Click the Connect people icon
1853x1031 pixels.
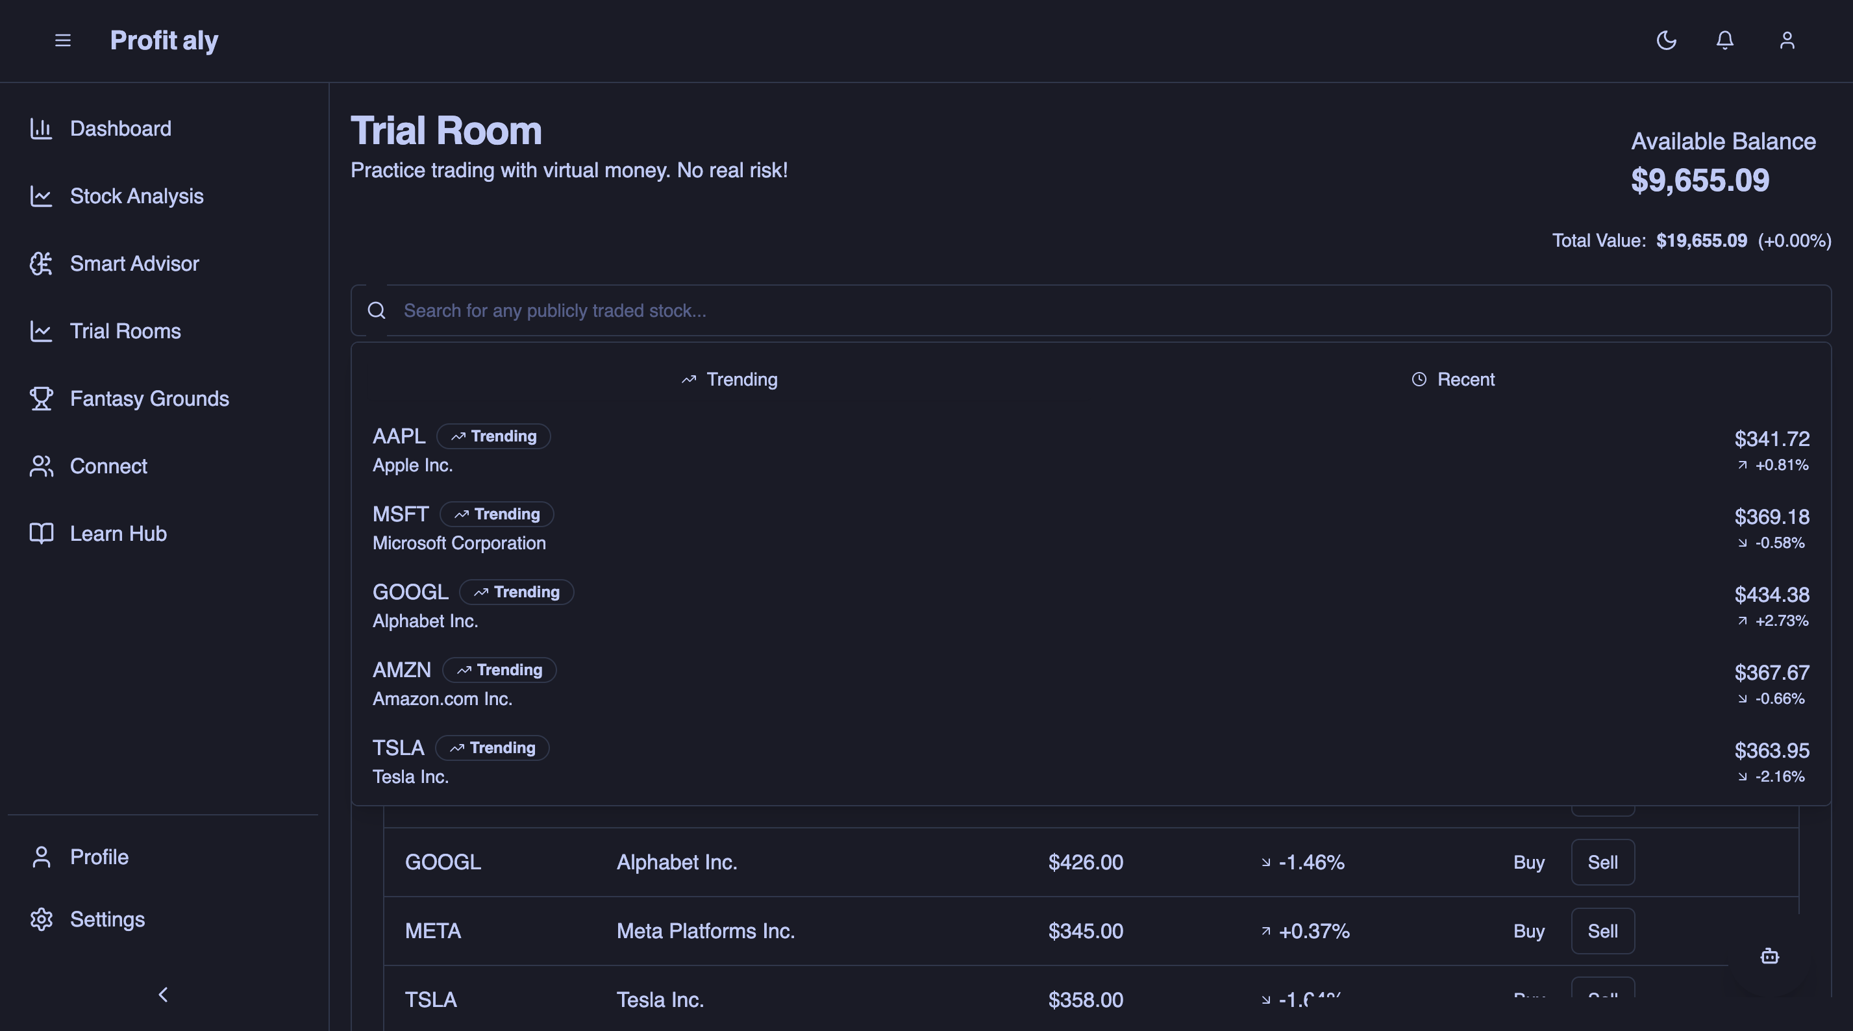pos(41,466)
